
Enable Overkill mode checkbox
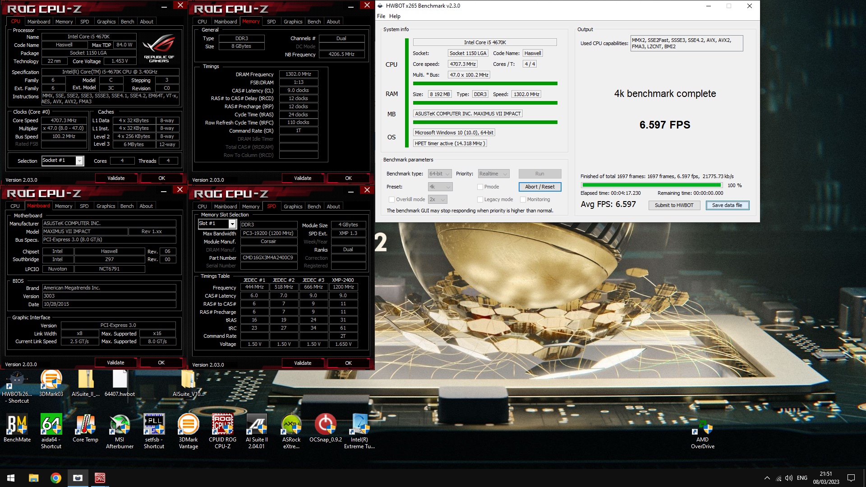click(x=392, y=199)
